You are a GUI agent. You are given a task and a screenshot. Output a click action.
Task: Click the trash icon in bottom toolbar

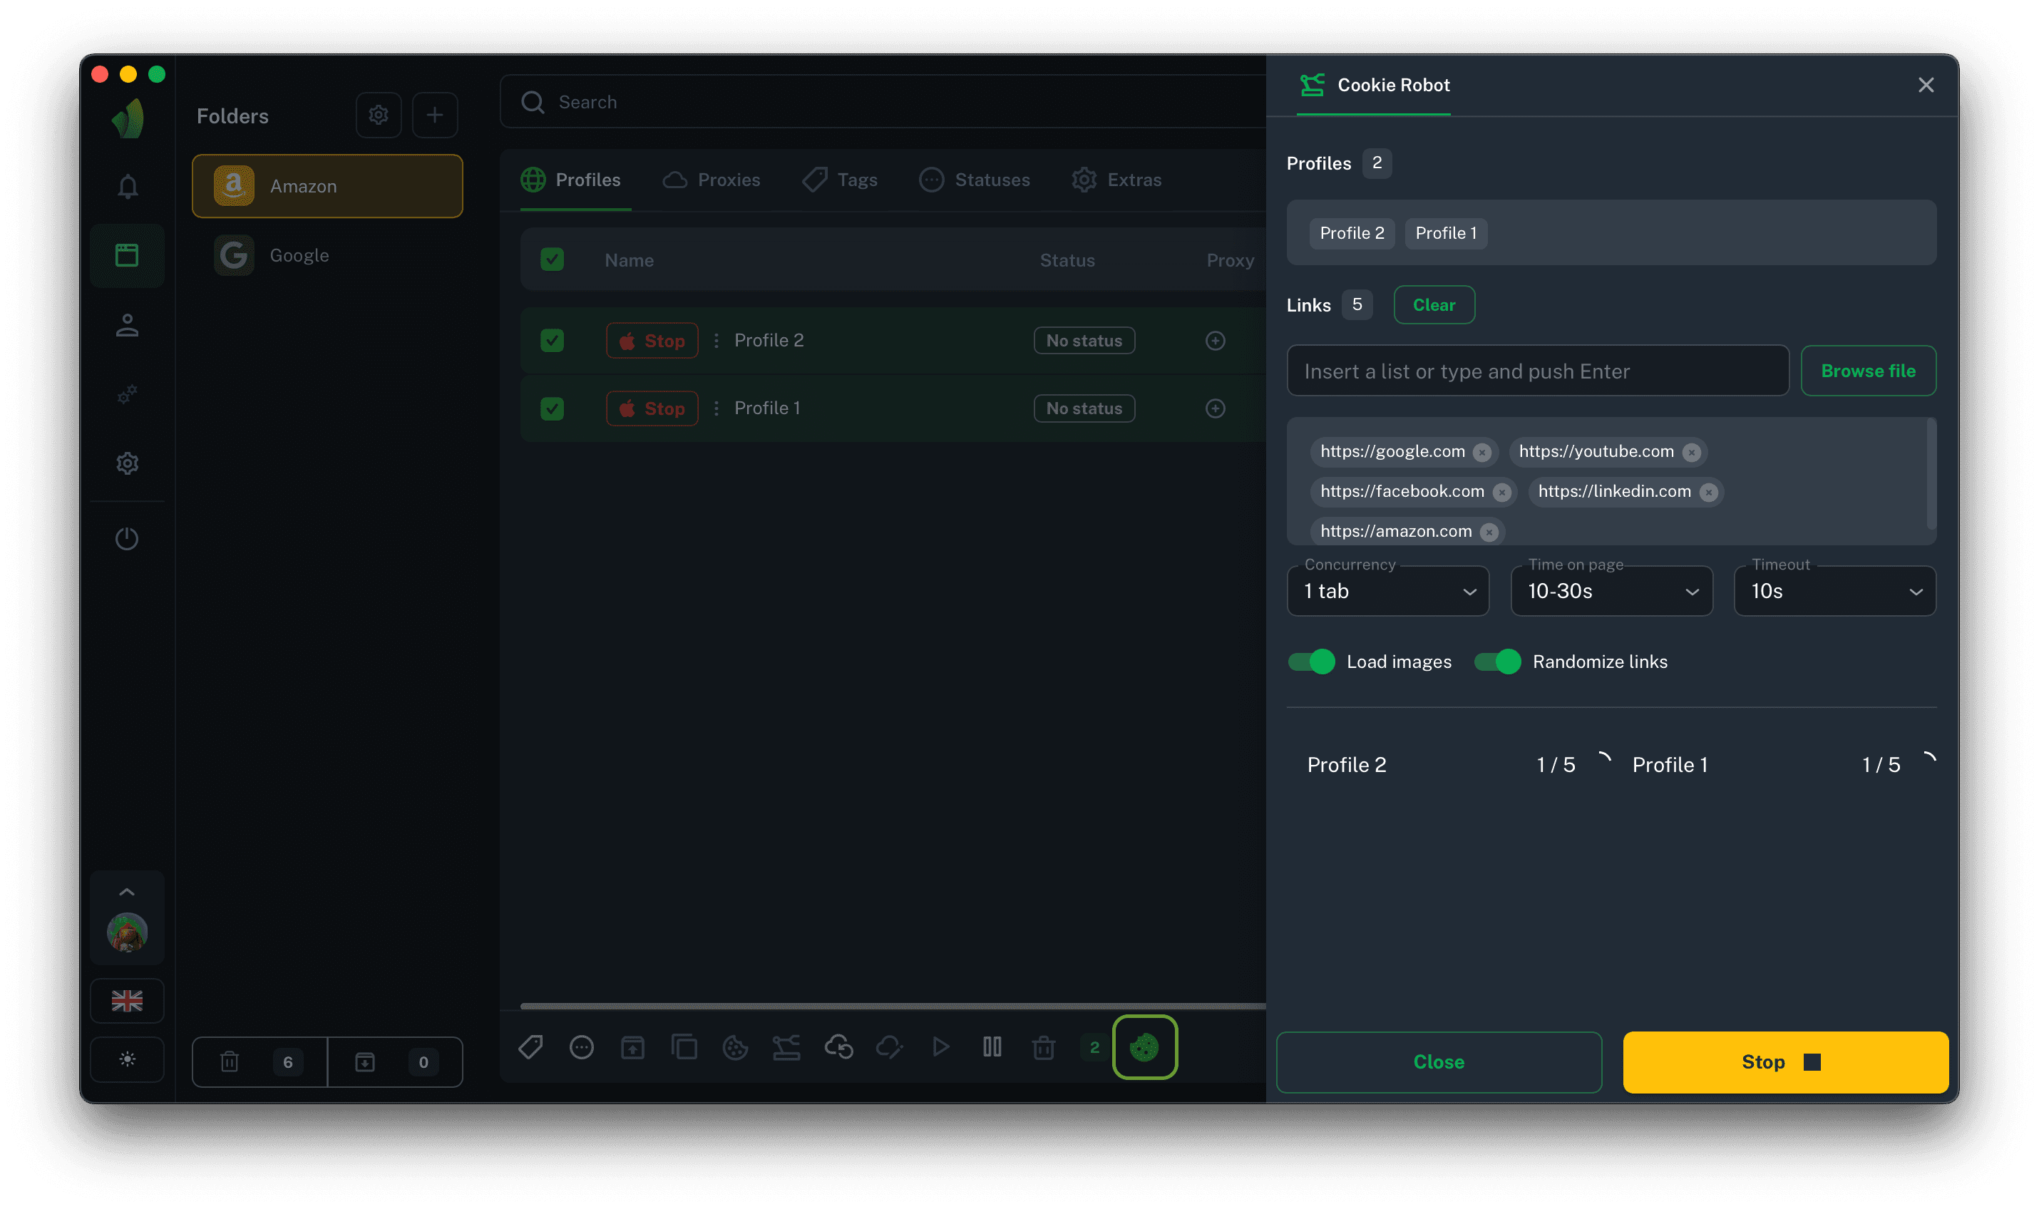click(x=1044, y=1047)
